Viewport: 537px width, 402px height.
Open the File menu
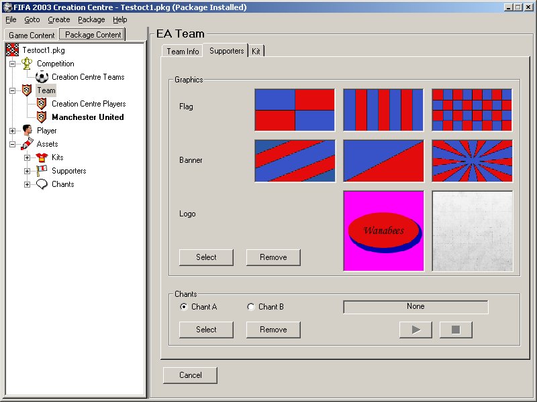click(x=11, y=19)
